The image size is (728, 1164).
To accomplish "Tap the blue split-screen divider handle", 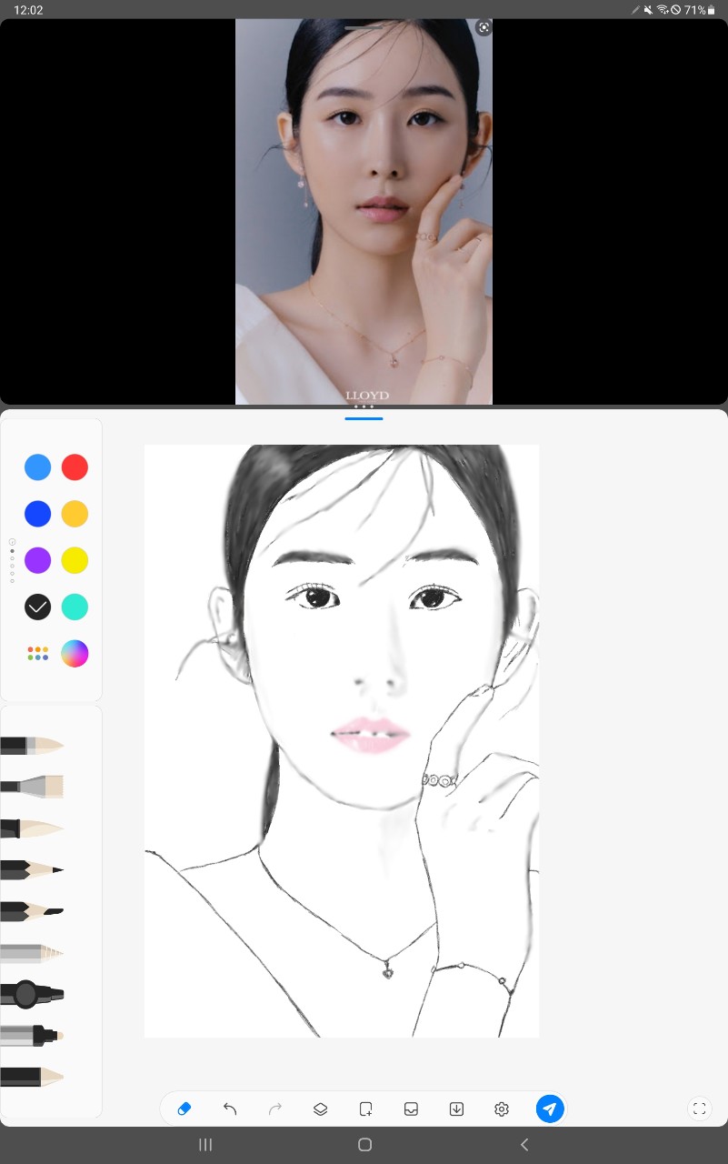I will tap(364, 418).
